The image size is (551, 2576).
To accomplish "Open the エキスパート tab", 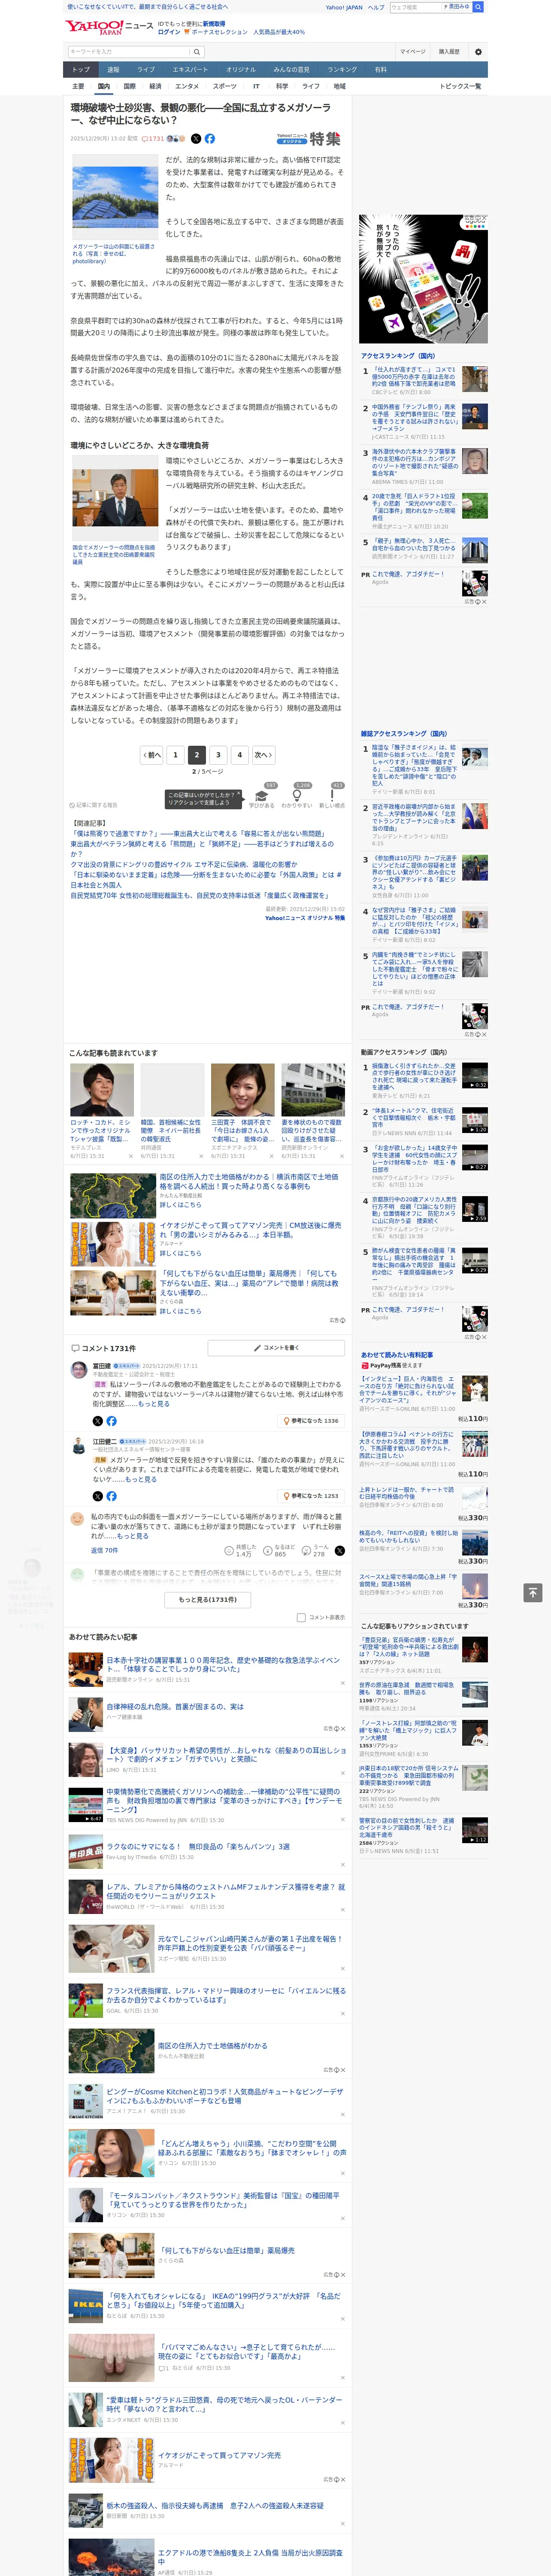I will coord(190,70).
